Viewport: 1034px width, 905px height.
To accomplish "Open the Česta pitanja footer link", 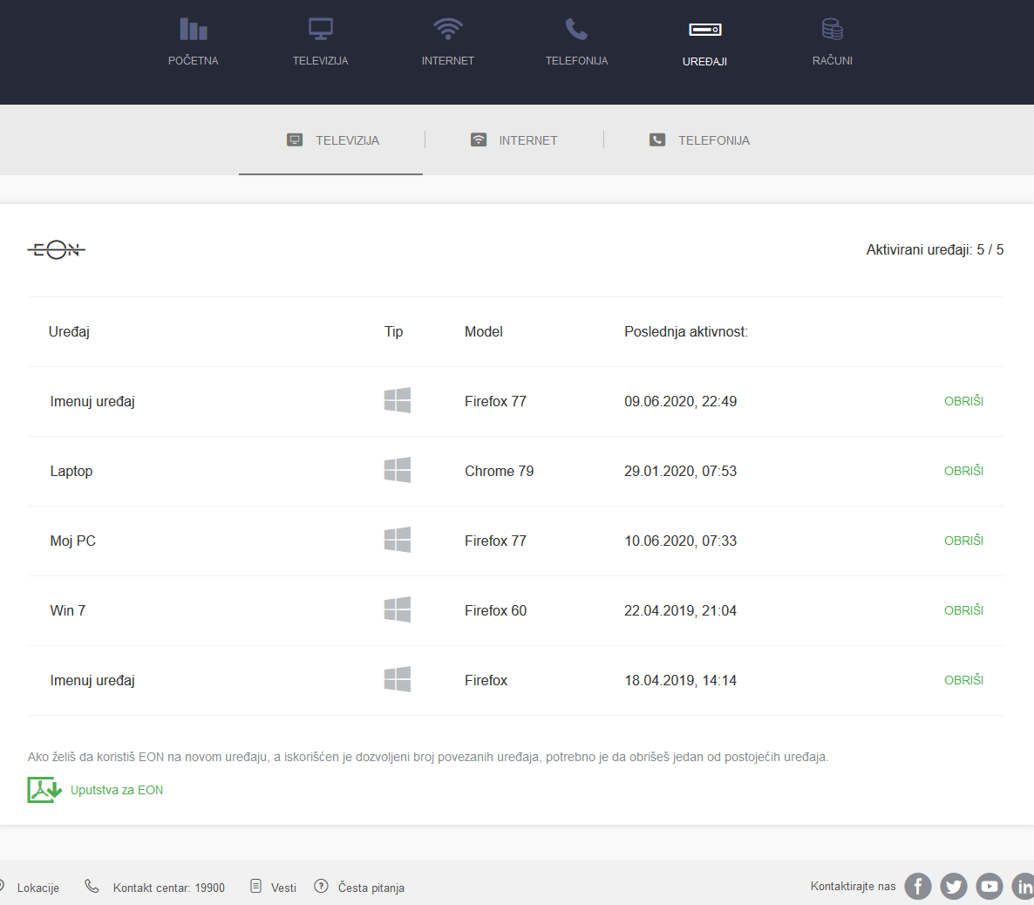I will point(371,888).
